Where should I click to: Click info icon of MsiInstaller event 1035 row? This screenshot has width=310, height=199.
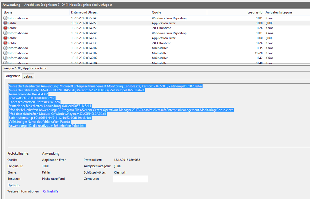click(5, 48)
